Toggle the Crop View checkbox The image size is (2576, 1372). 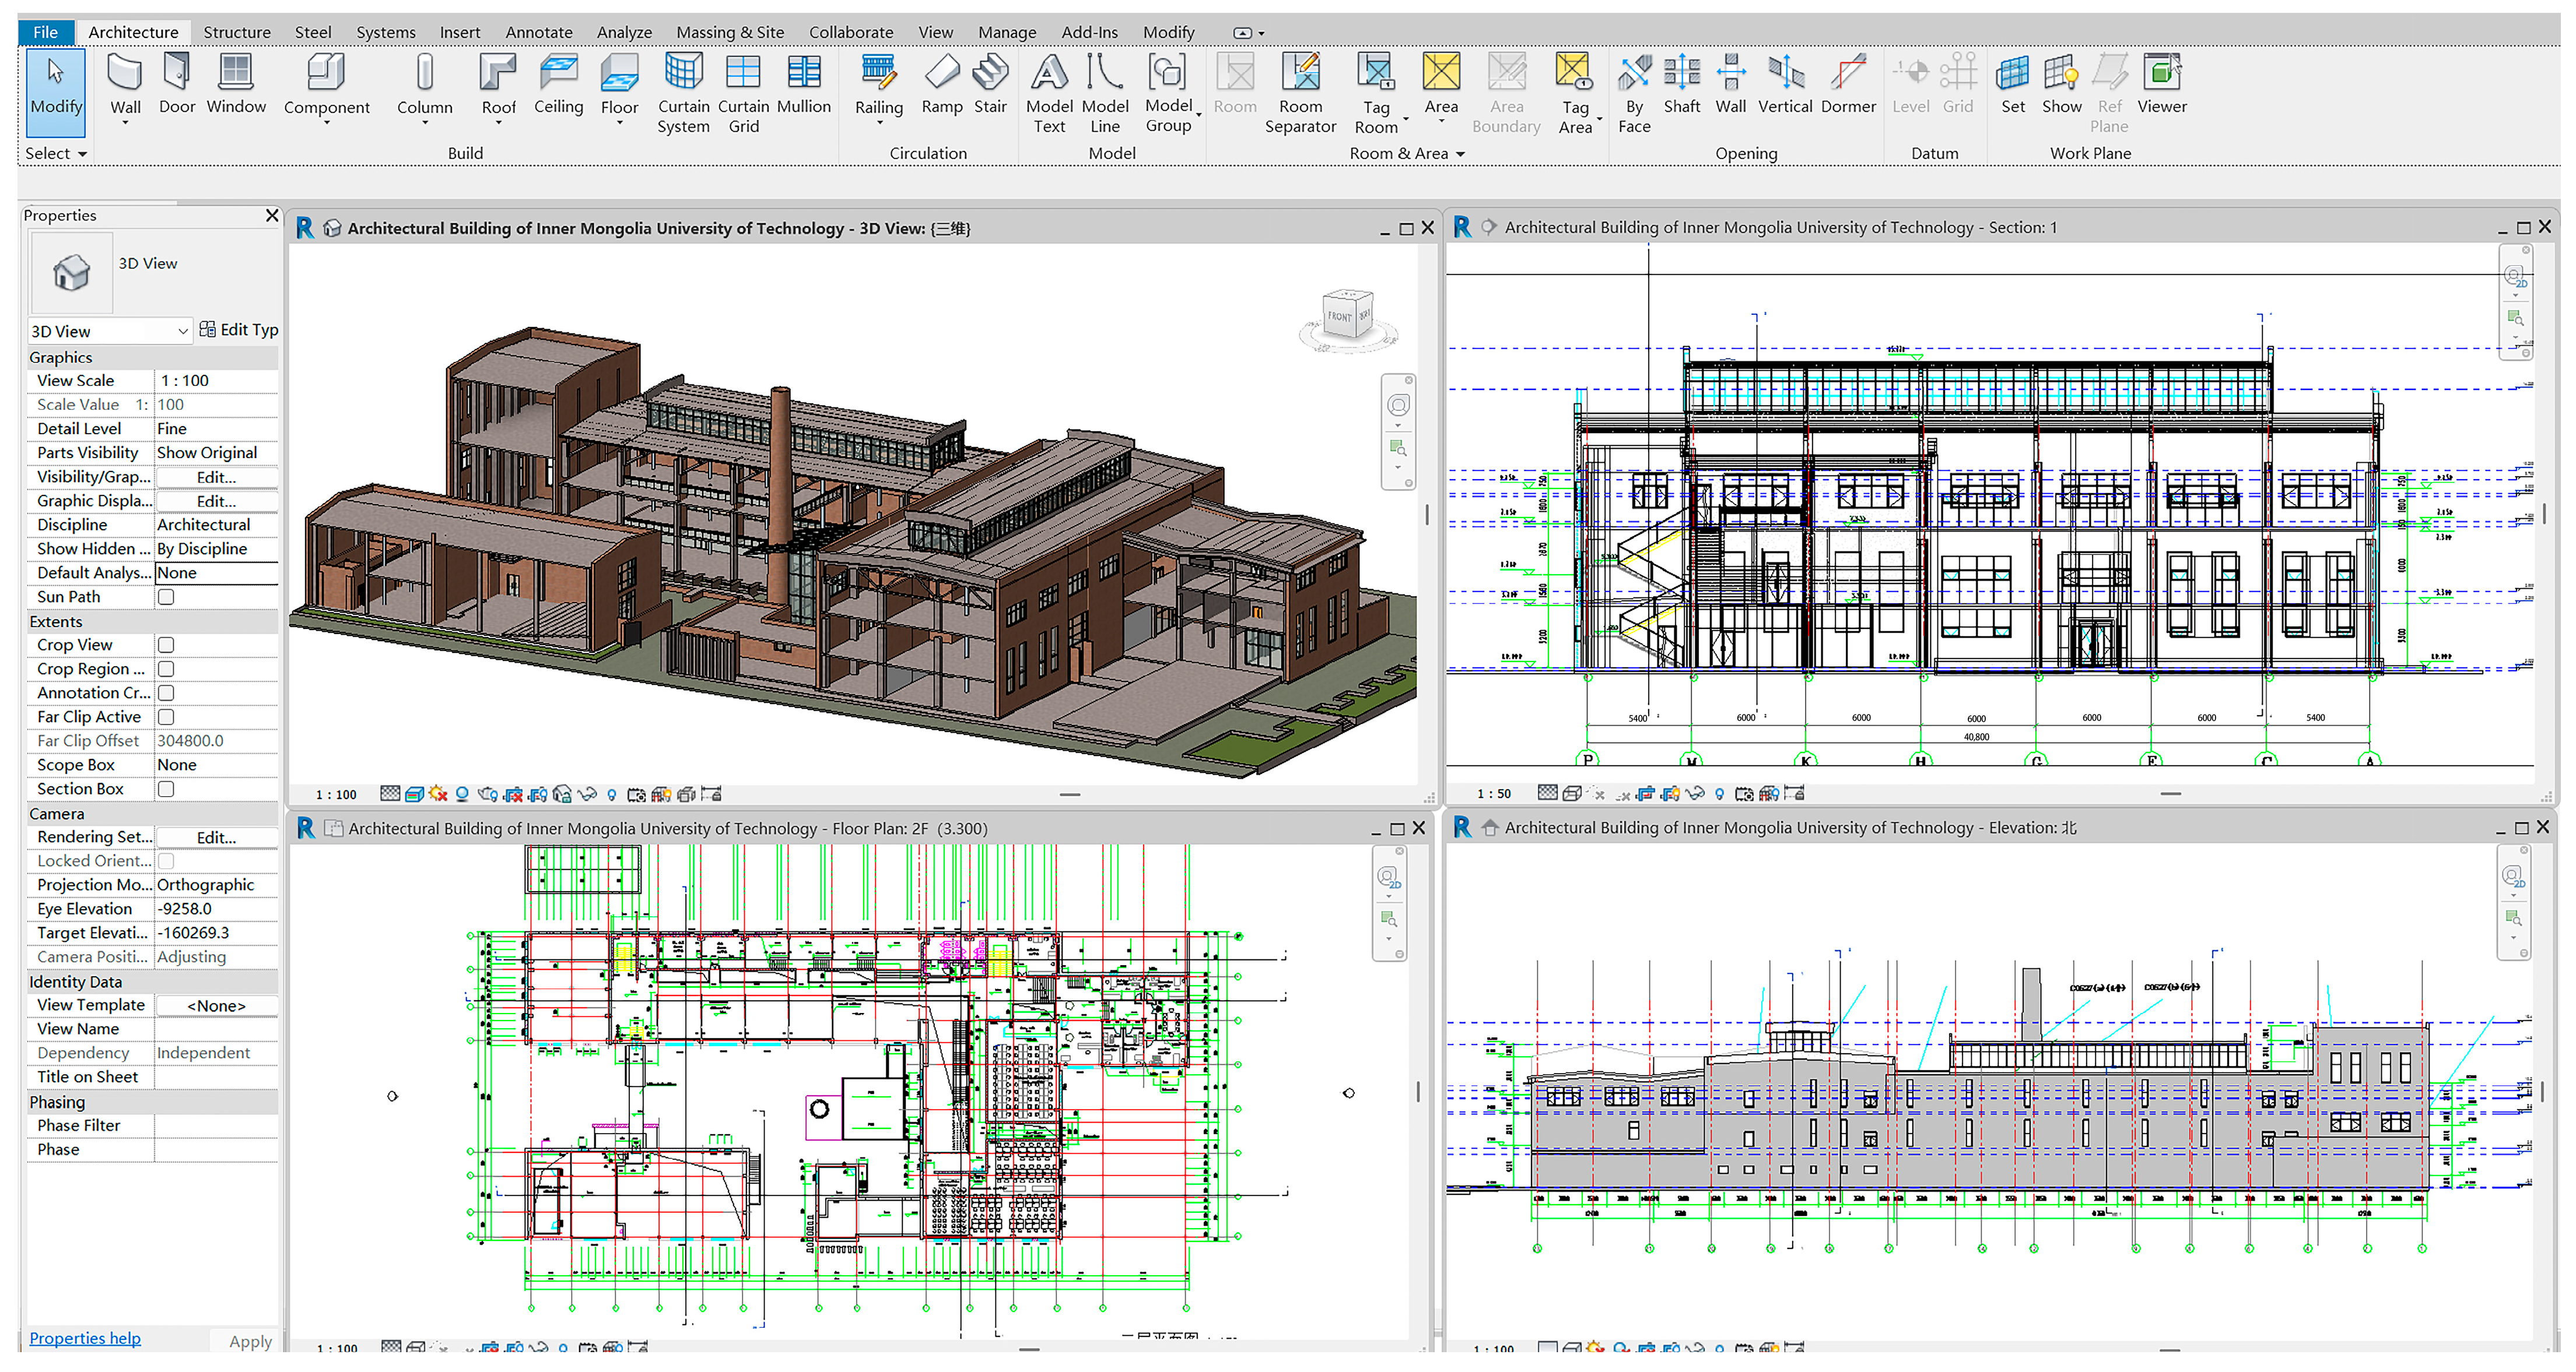coord(167,645)
